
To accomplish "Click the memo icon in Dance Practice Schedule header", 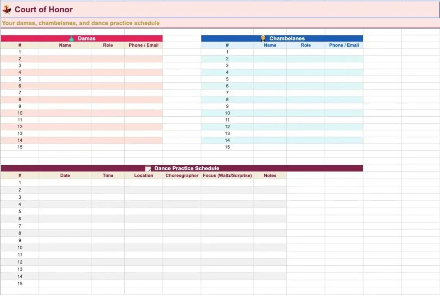I will 149,168.
